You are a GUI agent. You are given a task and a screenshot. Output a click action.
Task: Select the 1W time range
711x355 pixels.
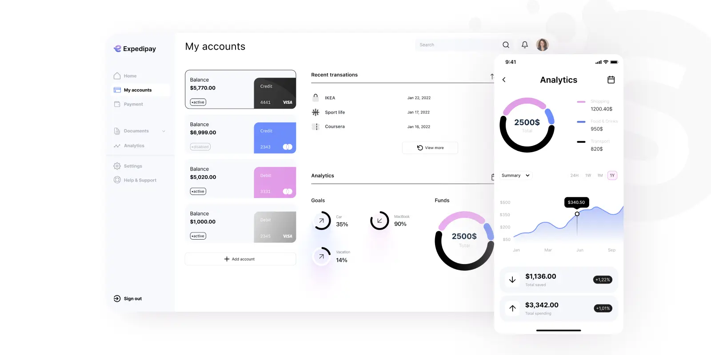tap(588, 175)
